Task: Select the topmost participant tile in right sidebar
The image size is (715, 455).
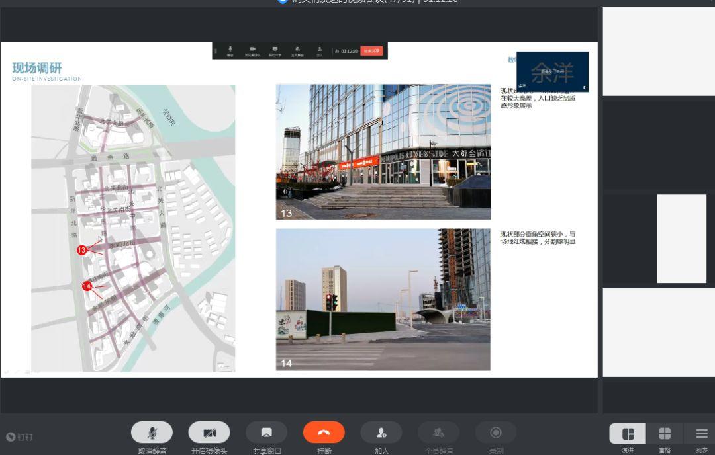Action: (x=659, y=52)
